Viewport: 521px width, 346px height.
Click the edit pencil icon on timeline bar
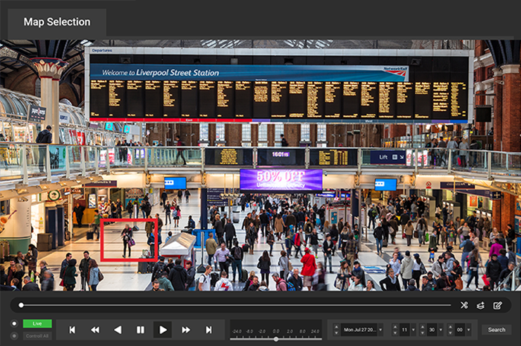point(497,306)
